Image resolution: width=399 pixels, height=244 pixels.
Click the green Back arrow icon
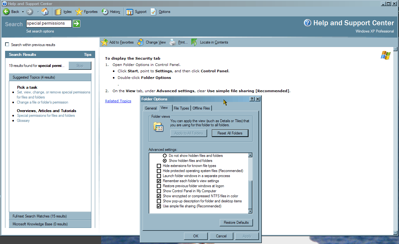point(6,12)
